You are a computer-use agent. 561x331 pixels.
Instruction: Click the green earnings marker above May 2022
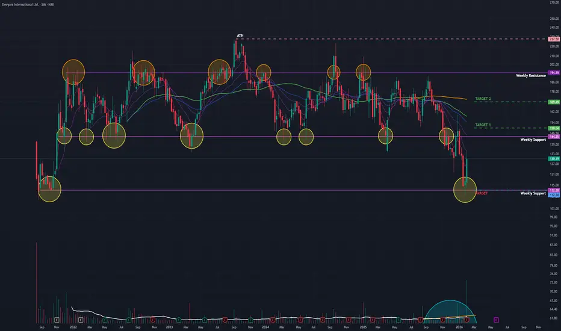pos(105,320)
